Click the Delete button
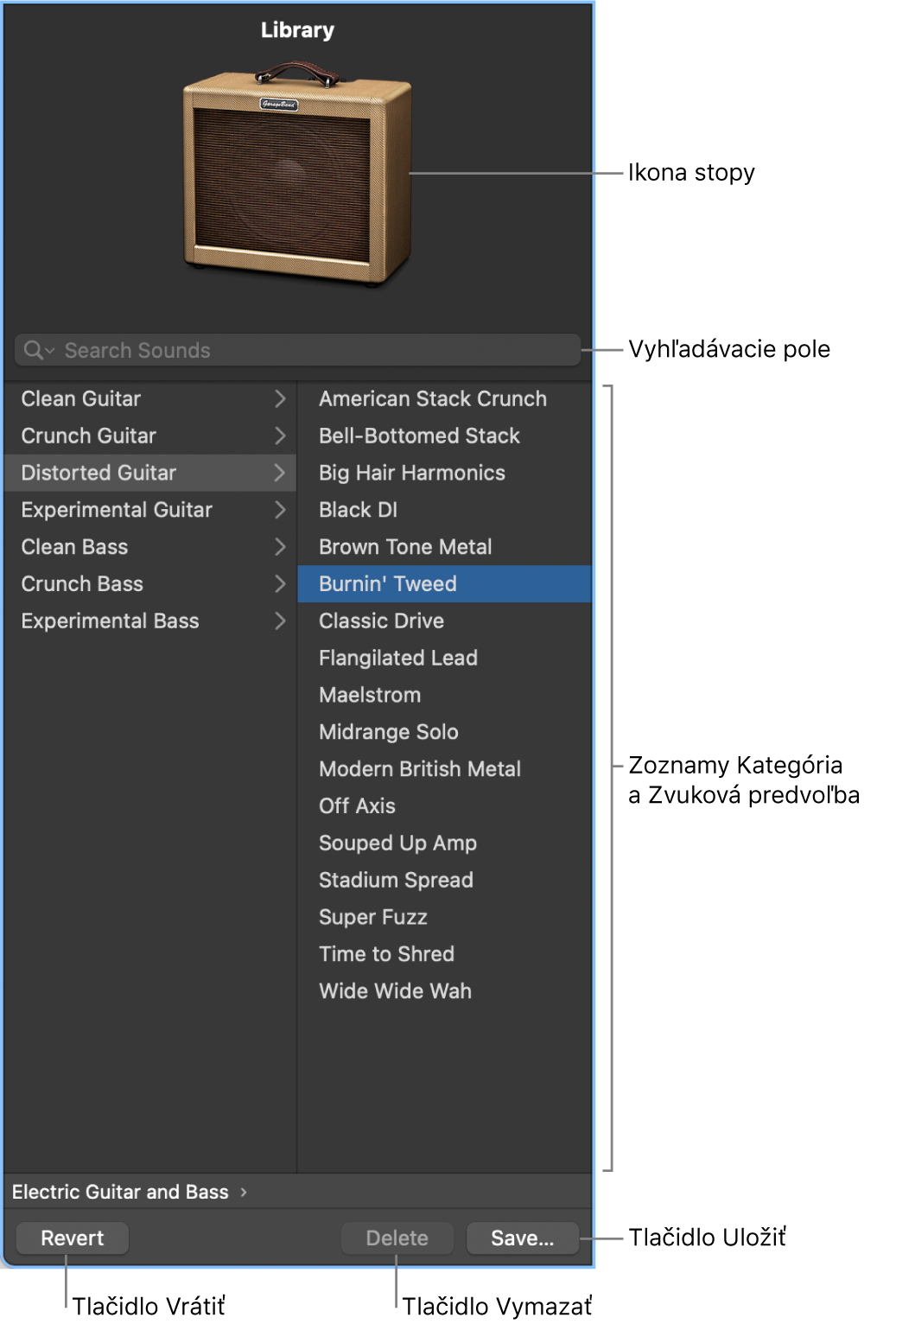The height and width of the screenshot is (1324, 915). pyautogui.click(x=397, y=1238)
